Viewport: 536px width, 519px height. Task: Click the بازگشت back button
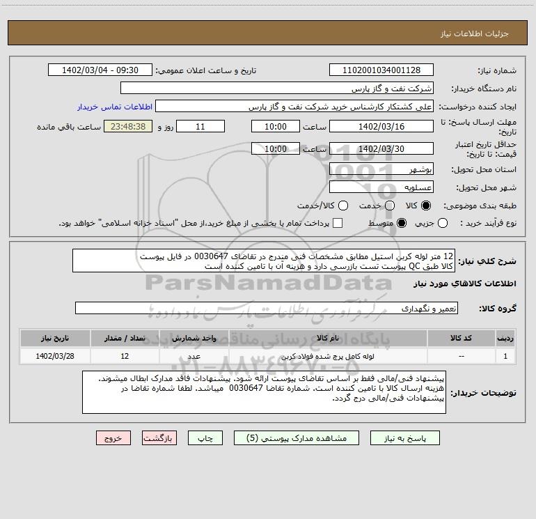click(x=159, y=438)
